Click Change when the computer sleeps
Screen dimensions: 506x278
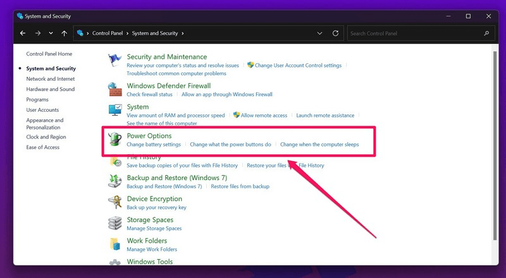coord(319,145)
